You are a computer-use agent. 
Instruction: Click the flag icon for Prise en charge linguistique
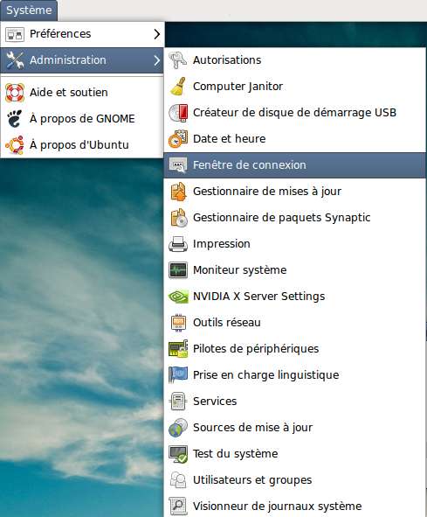click(178, 375)
